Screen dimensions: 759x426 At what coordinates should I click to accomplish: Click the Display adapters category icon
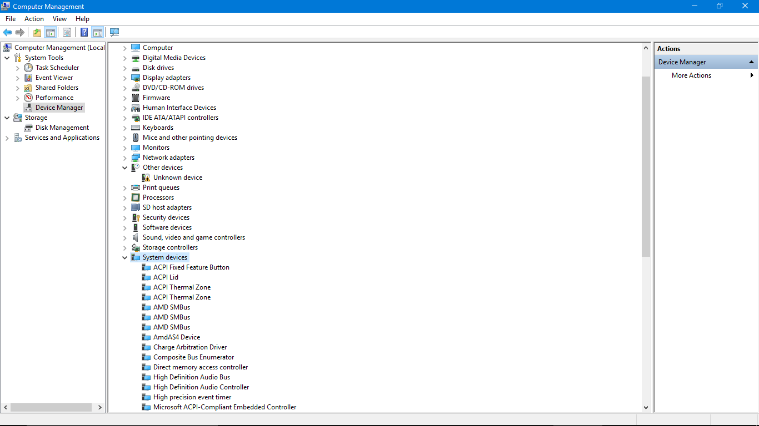tap(136, 78)
